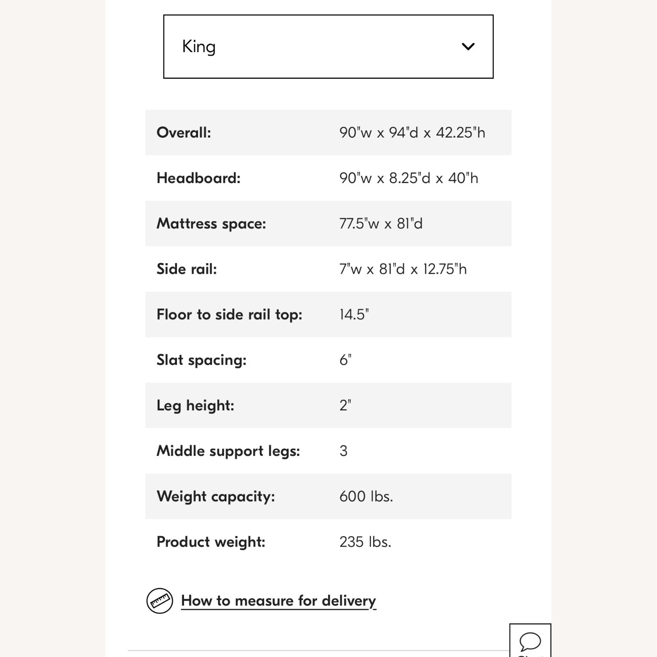Click the ruler measuring-tape icon

coord(159,600)
